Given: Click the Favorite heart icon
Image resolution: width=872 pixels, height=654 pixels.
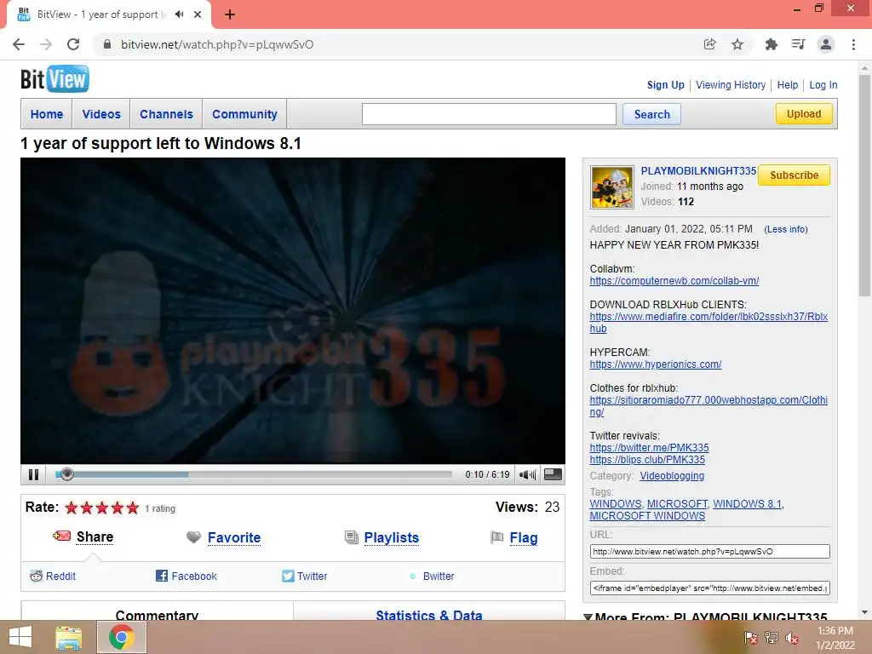Looking at the screenshot, I should 193,537.
